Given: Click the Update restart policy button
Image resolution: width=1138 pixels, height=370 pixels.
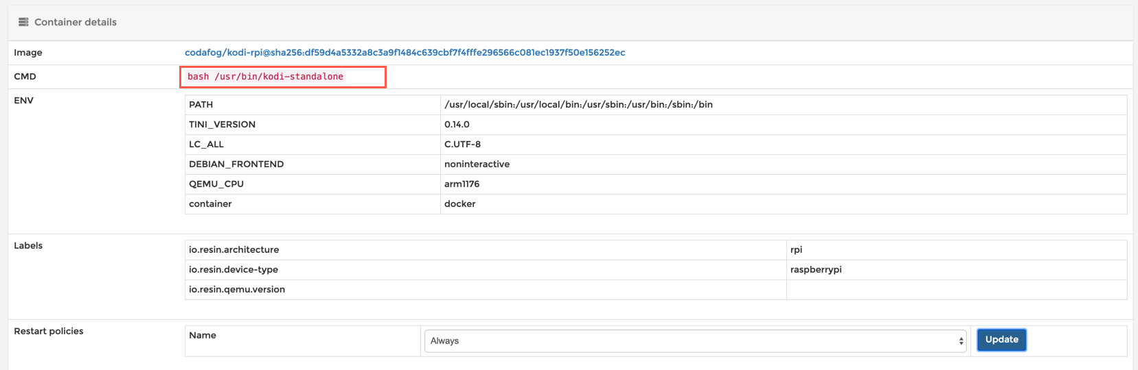Looking at the screenshot, I should 1001,340.
